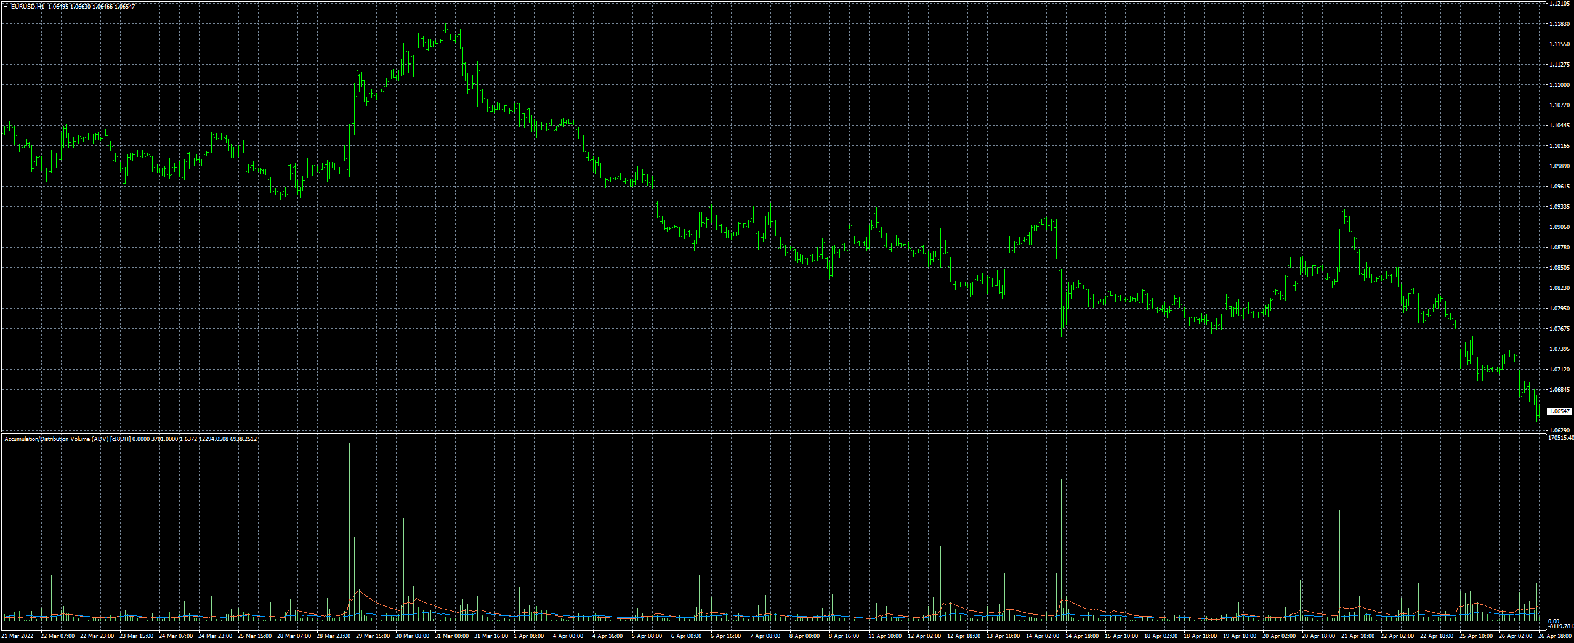Click the 7 Apr 08:00 time label
The image size is (1574, 643).
point(765,636)
